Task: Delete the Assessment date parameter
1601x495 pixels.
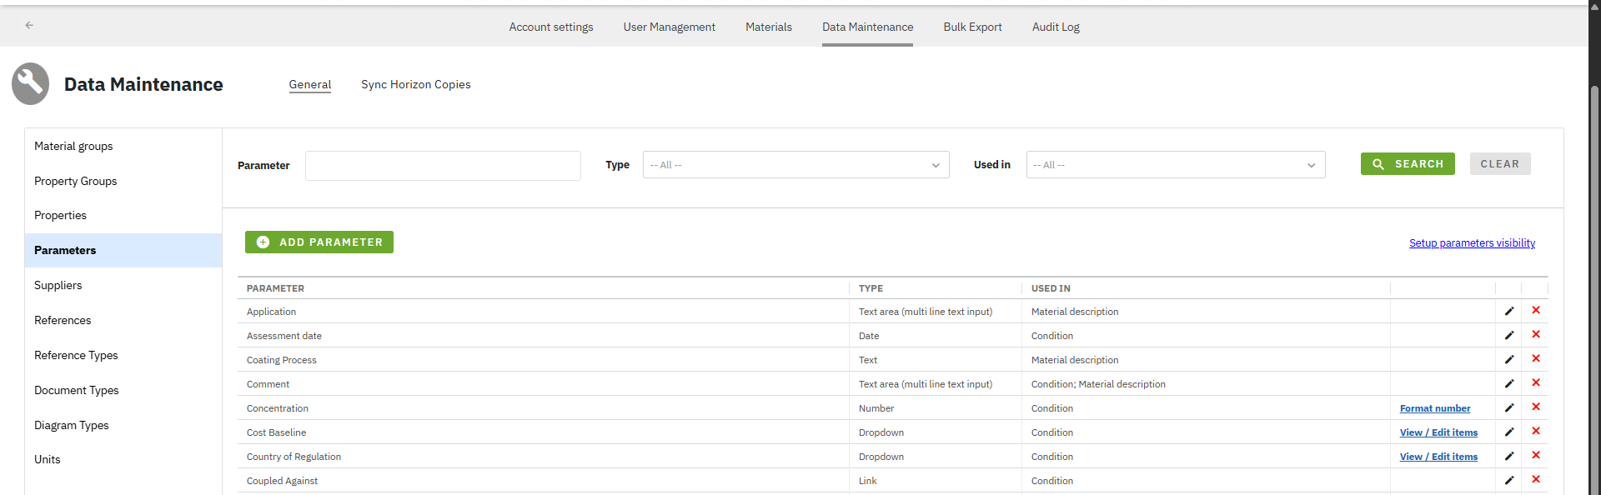Action: tap(1535, 335)
